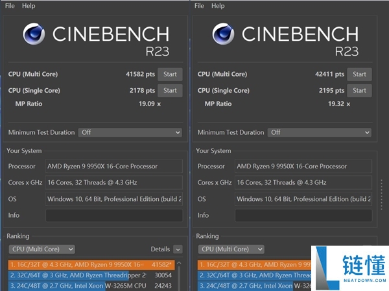The width and height of the screenshot is (389, 291).
Task: Open Minimum Test Duration dropdown in left window
Action: pyautogui.click(x=130, y=132)
